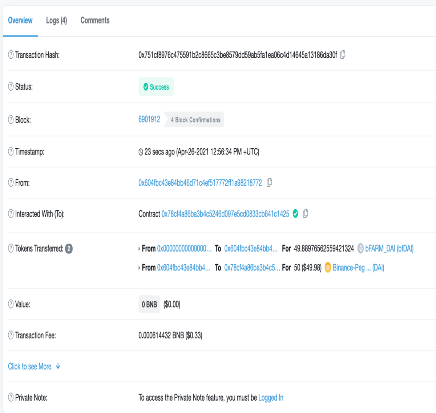436x413 pixels.
Task: Click the help icon beside Transaction Fee
Action: (11, 335)
